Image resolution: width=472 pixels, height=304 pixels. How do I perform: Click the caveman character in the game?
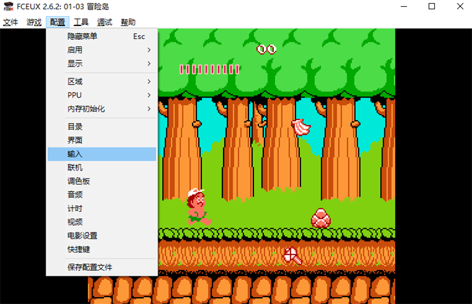(x=199, y=207)
